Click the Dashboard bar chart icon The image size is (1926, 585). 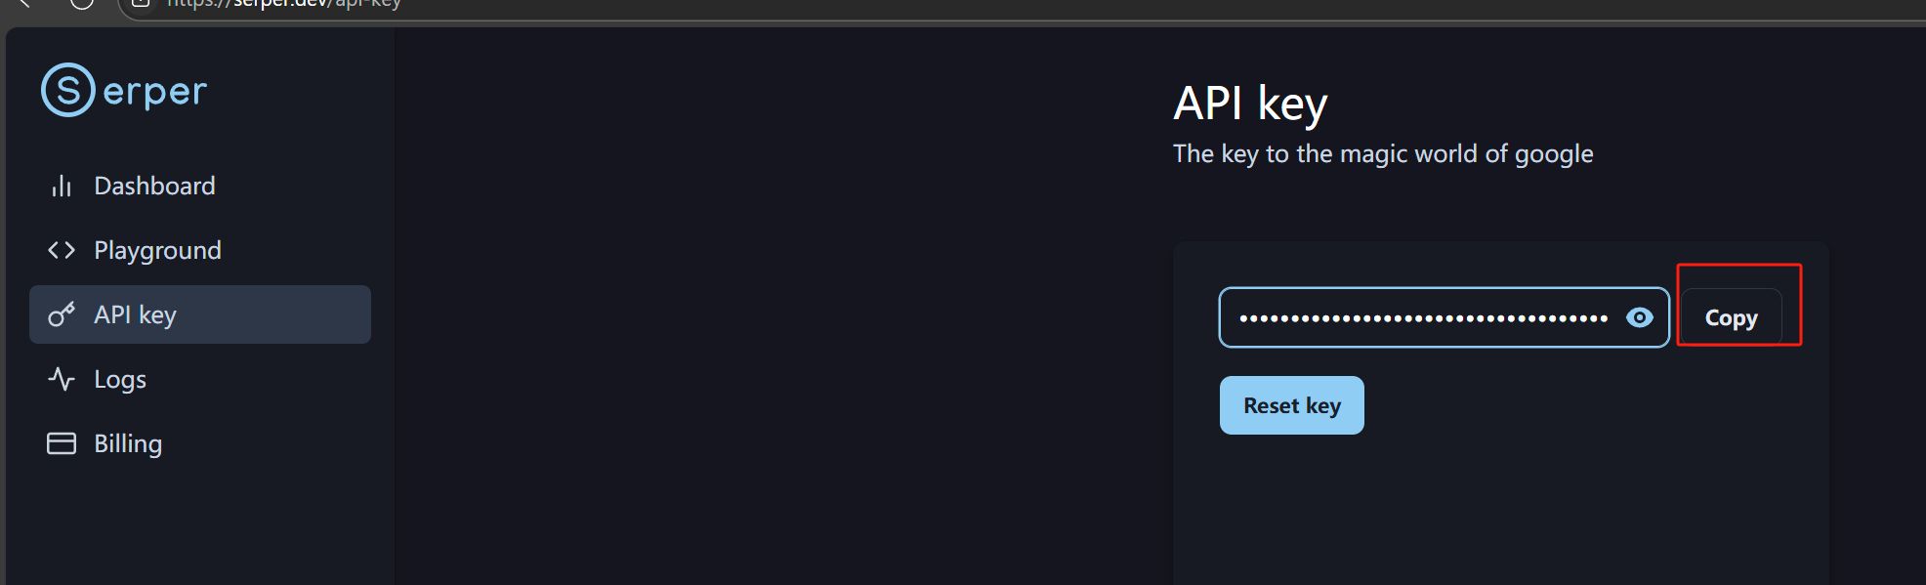(62, 186)
